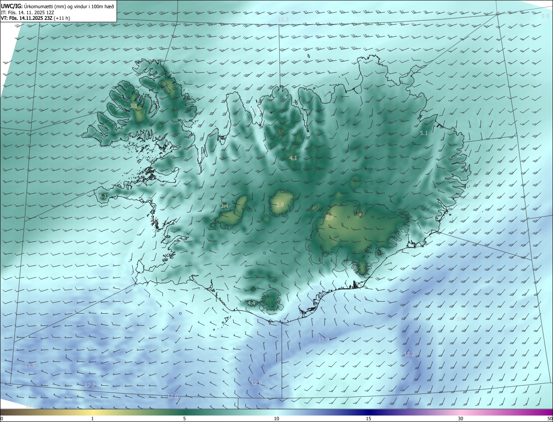Click the 3.4 value on Langjökull glacier
This screenshot has width=553, height=422.
pyautogui.click(x=224, y=206)
